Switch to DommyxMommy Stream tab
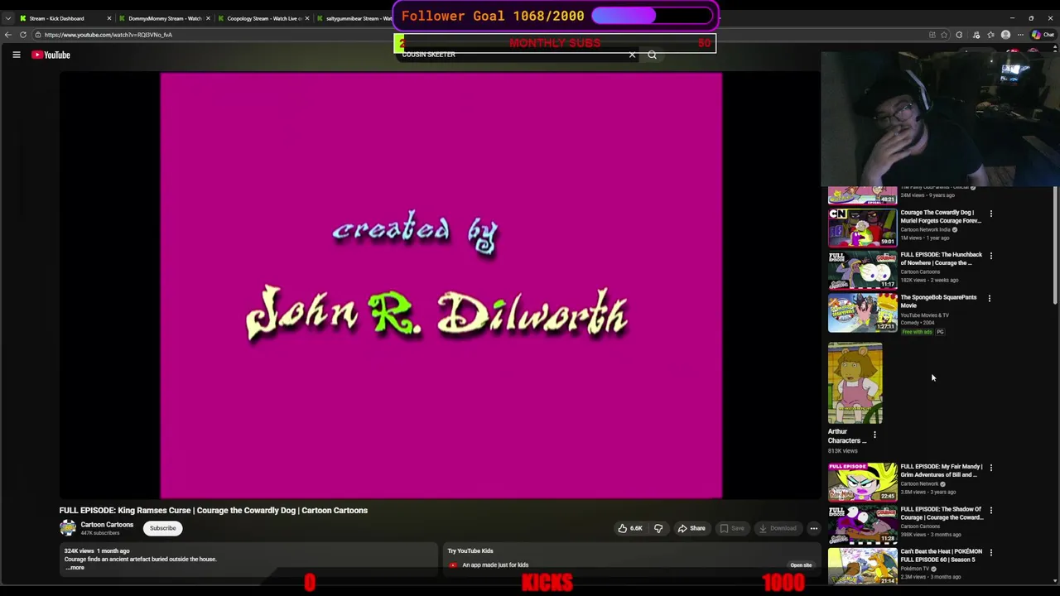Screen dimensions: 1060x596 tap(165, 18)
